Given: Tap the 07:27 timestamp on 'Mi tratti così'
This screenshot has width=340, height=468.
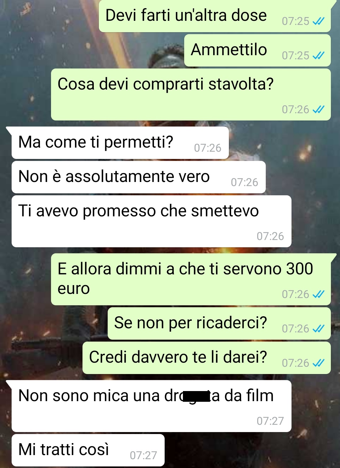Looking at the screenshot, I should (143, 455).
